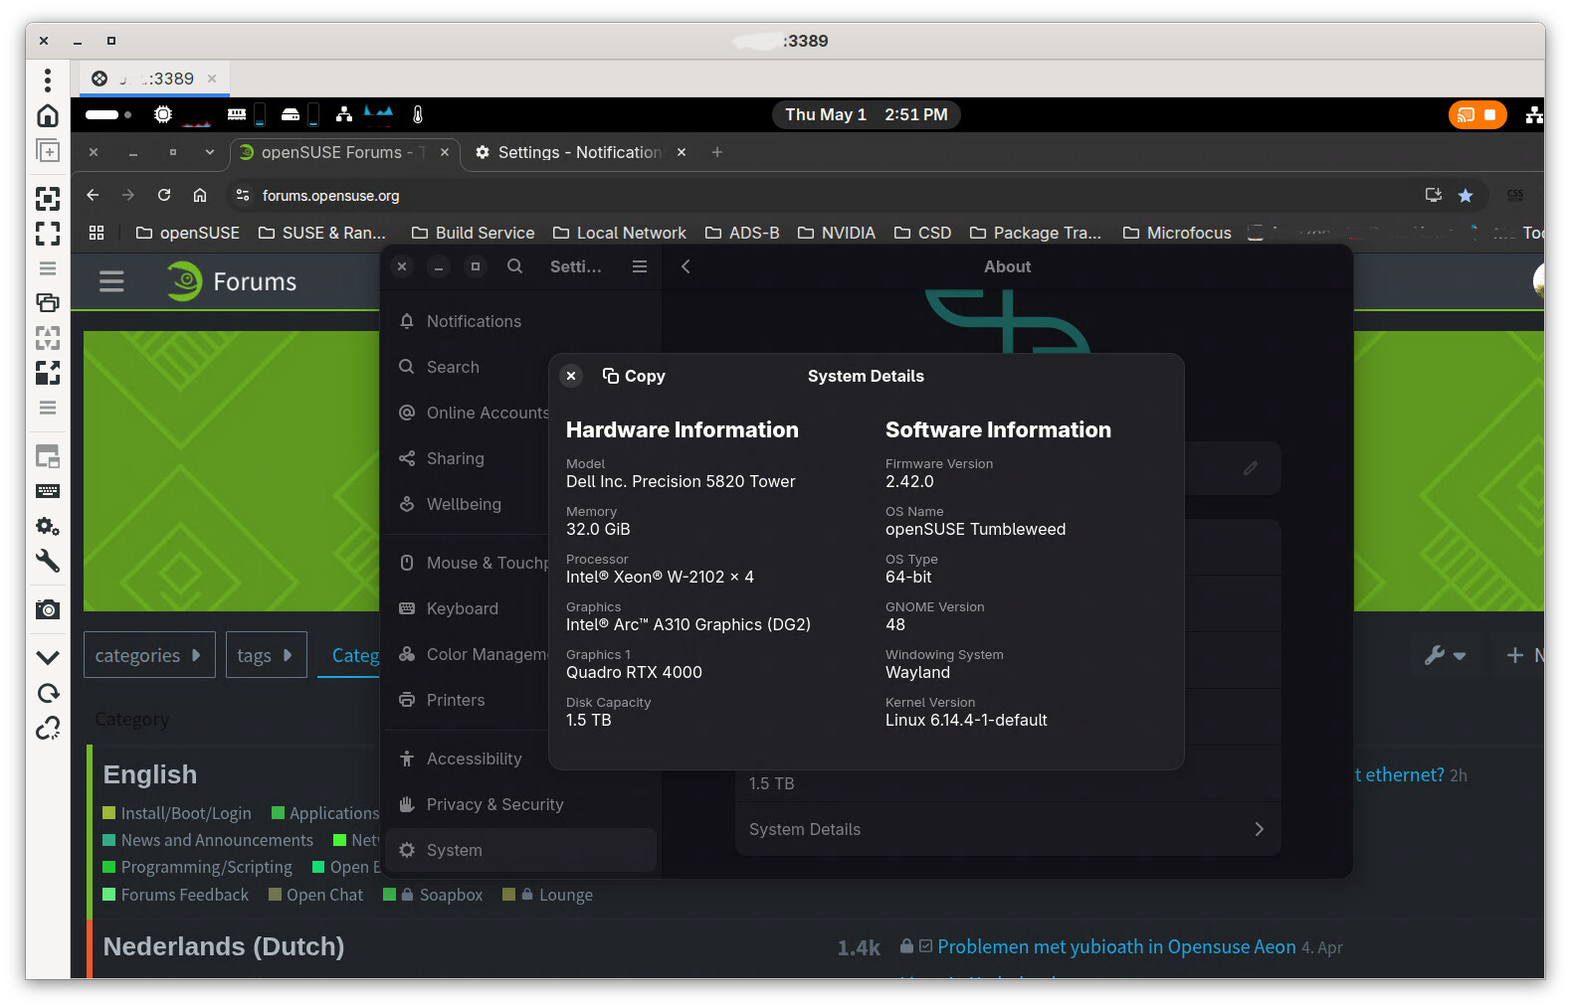
Task: Open the openSUSE bookmarks folder
Action: click(x=188, y=233)
